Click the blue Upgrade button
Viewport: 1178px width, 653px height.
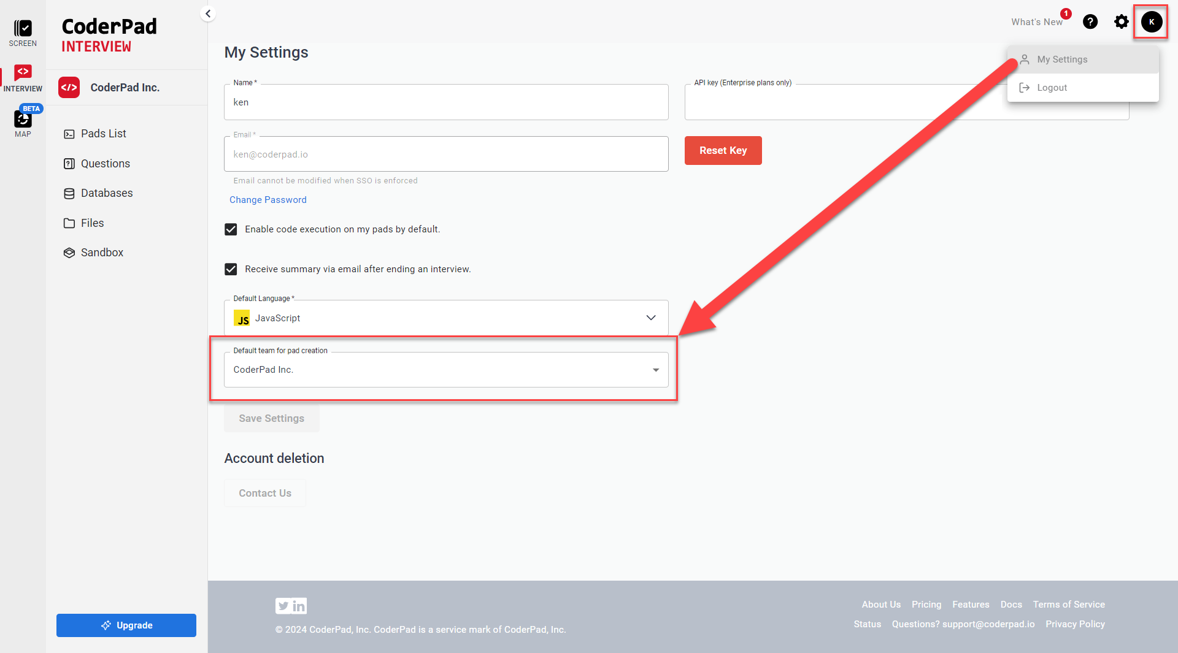click(126, 625)
